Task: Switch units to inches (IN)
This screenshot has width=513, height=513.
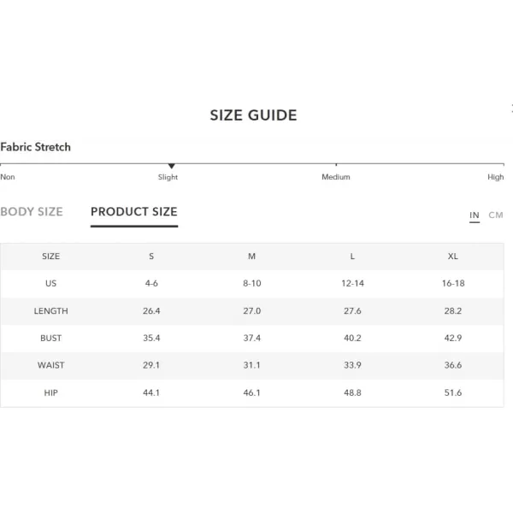Action: 475,215
